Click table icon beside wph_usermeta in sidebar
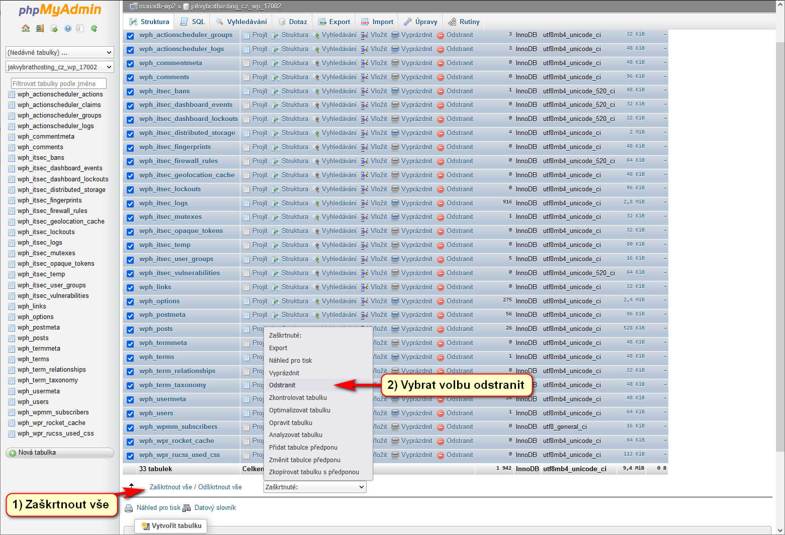Screen dimensions: 785x535 point(12,391)
